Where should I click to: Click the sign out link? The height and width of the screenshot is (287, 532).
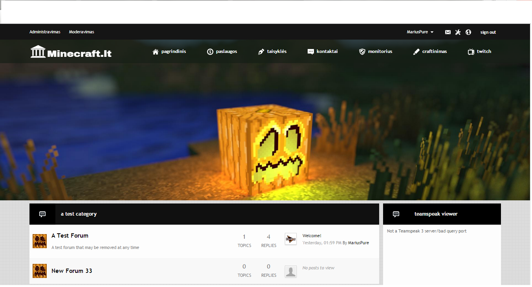(488, 32)
